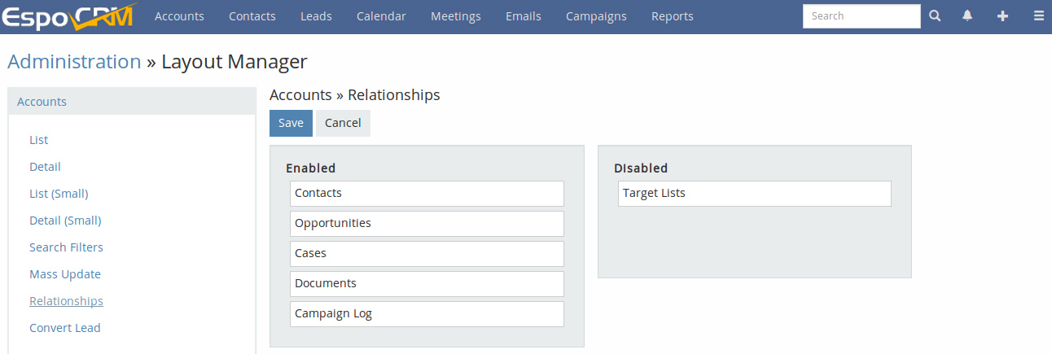Go to Campaigns
Image resolution: width=1052 pixels, height=354 pixels.
[x=596, y=16]
